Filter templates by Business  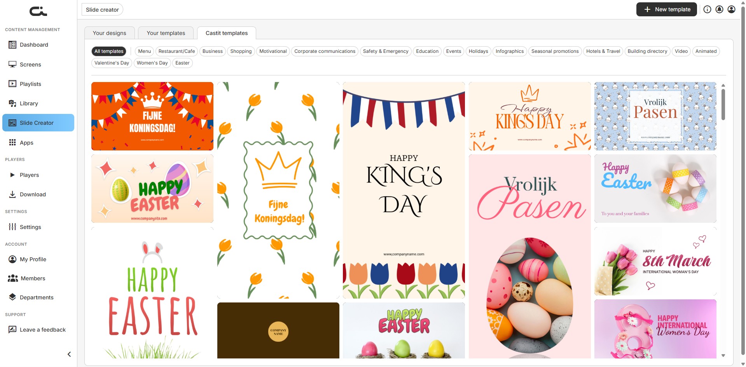tap(213, 51)
